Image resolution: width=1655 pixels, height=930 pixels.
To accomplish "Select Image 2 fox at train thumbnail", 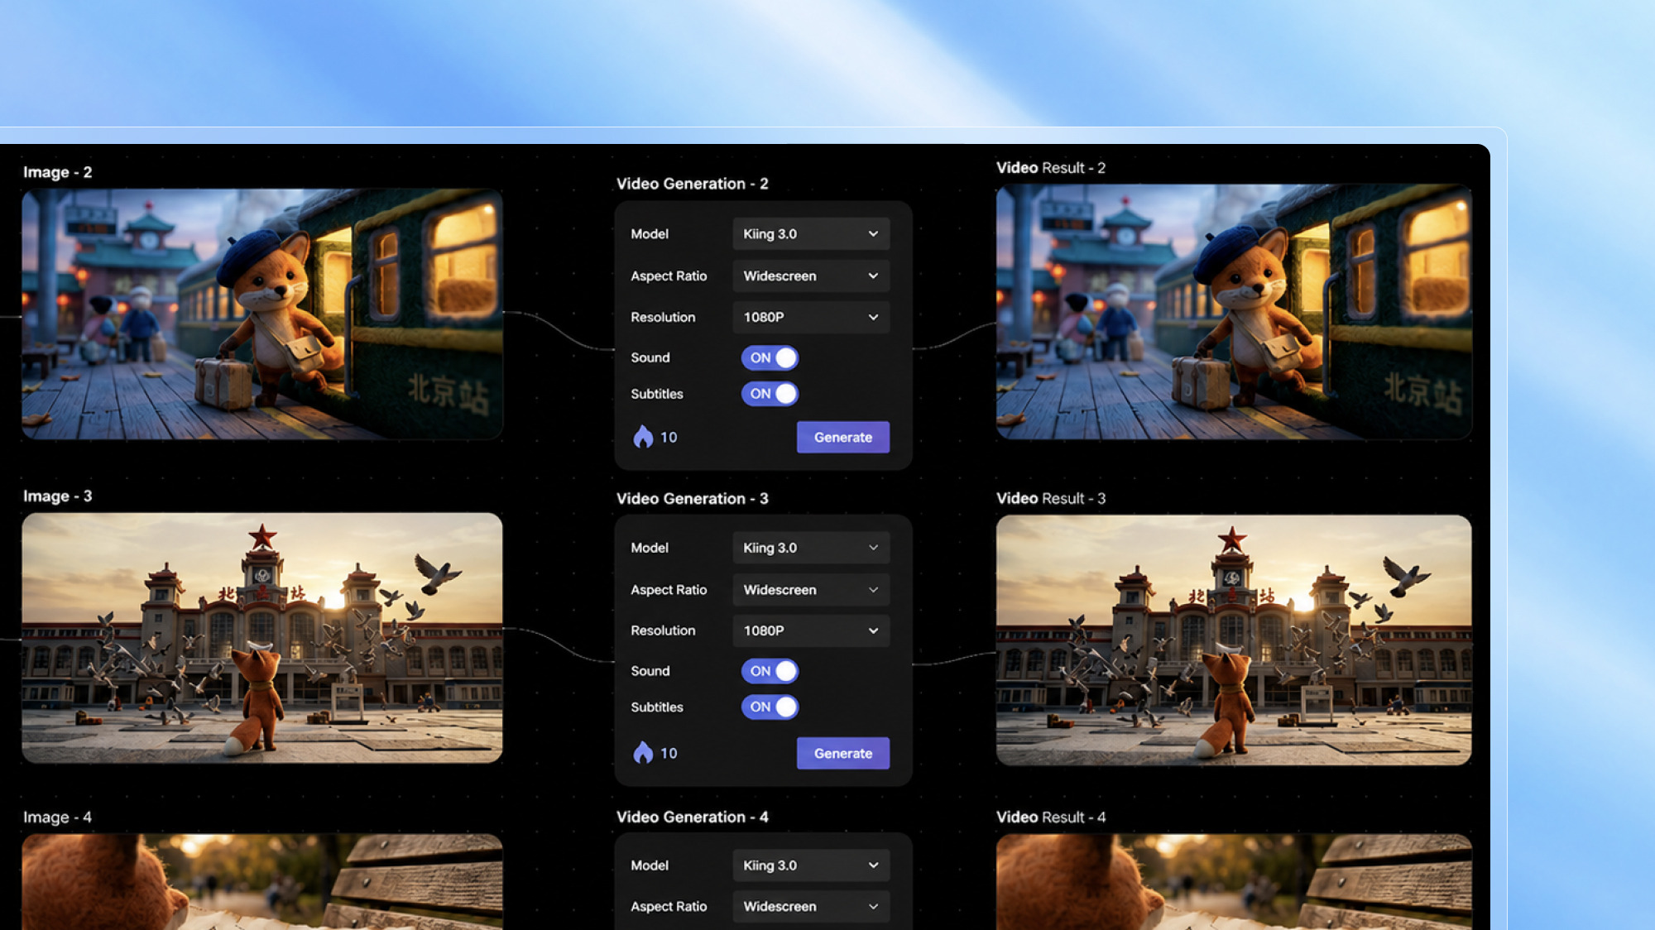I will click(262, 314).
